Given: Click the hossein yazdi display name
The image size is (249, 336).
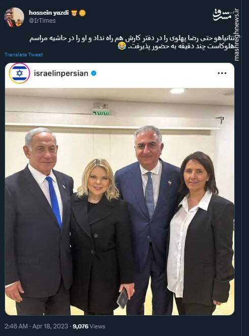Looking at the screenshot, I should [x=49, y=13].
